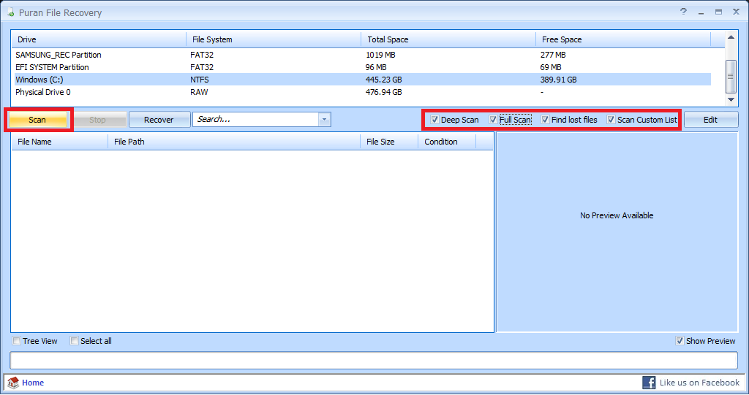The height and width of the screenshot is (395, 749).
Task: Toggle the Full Scan checkbox
Action: pos(493,120)
